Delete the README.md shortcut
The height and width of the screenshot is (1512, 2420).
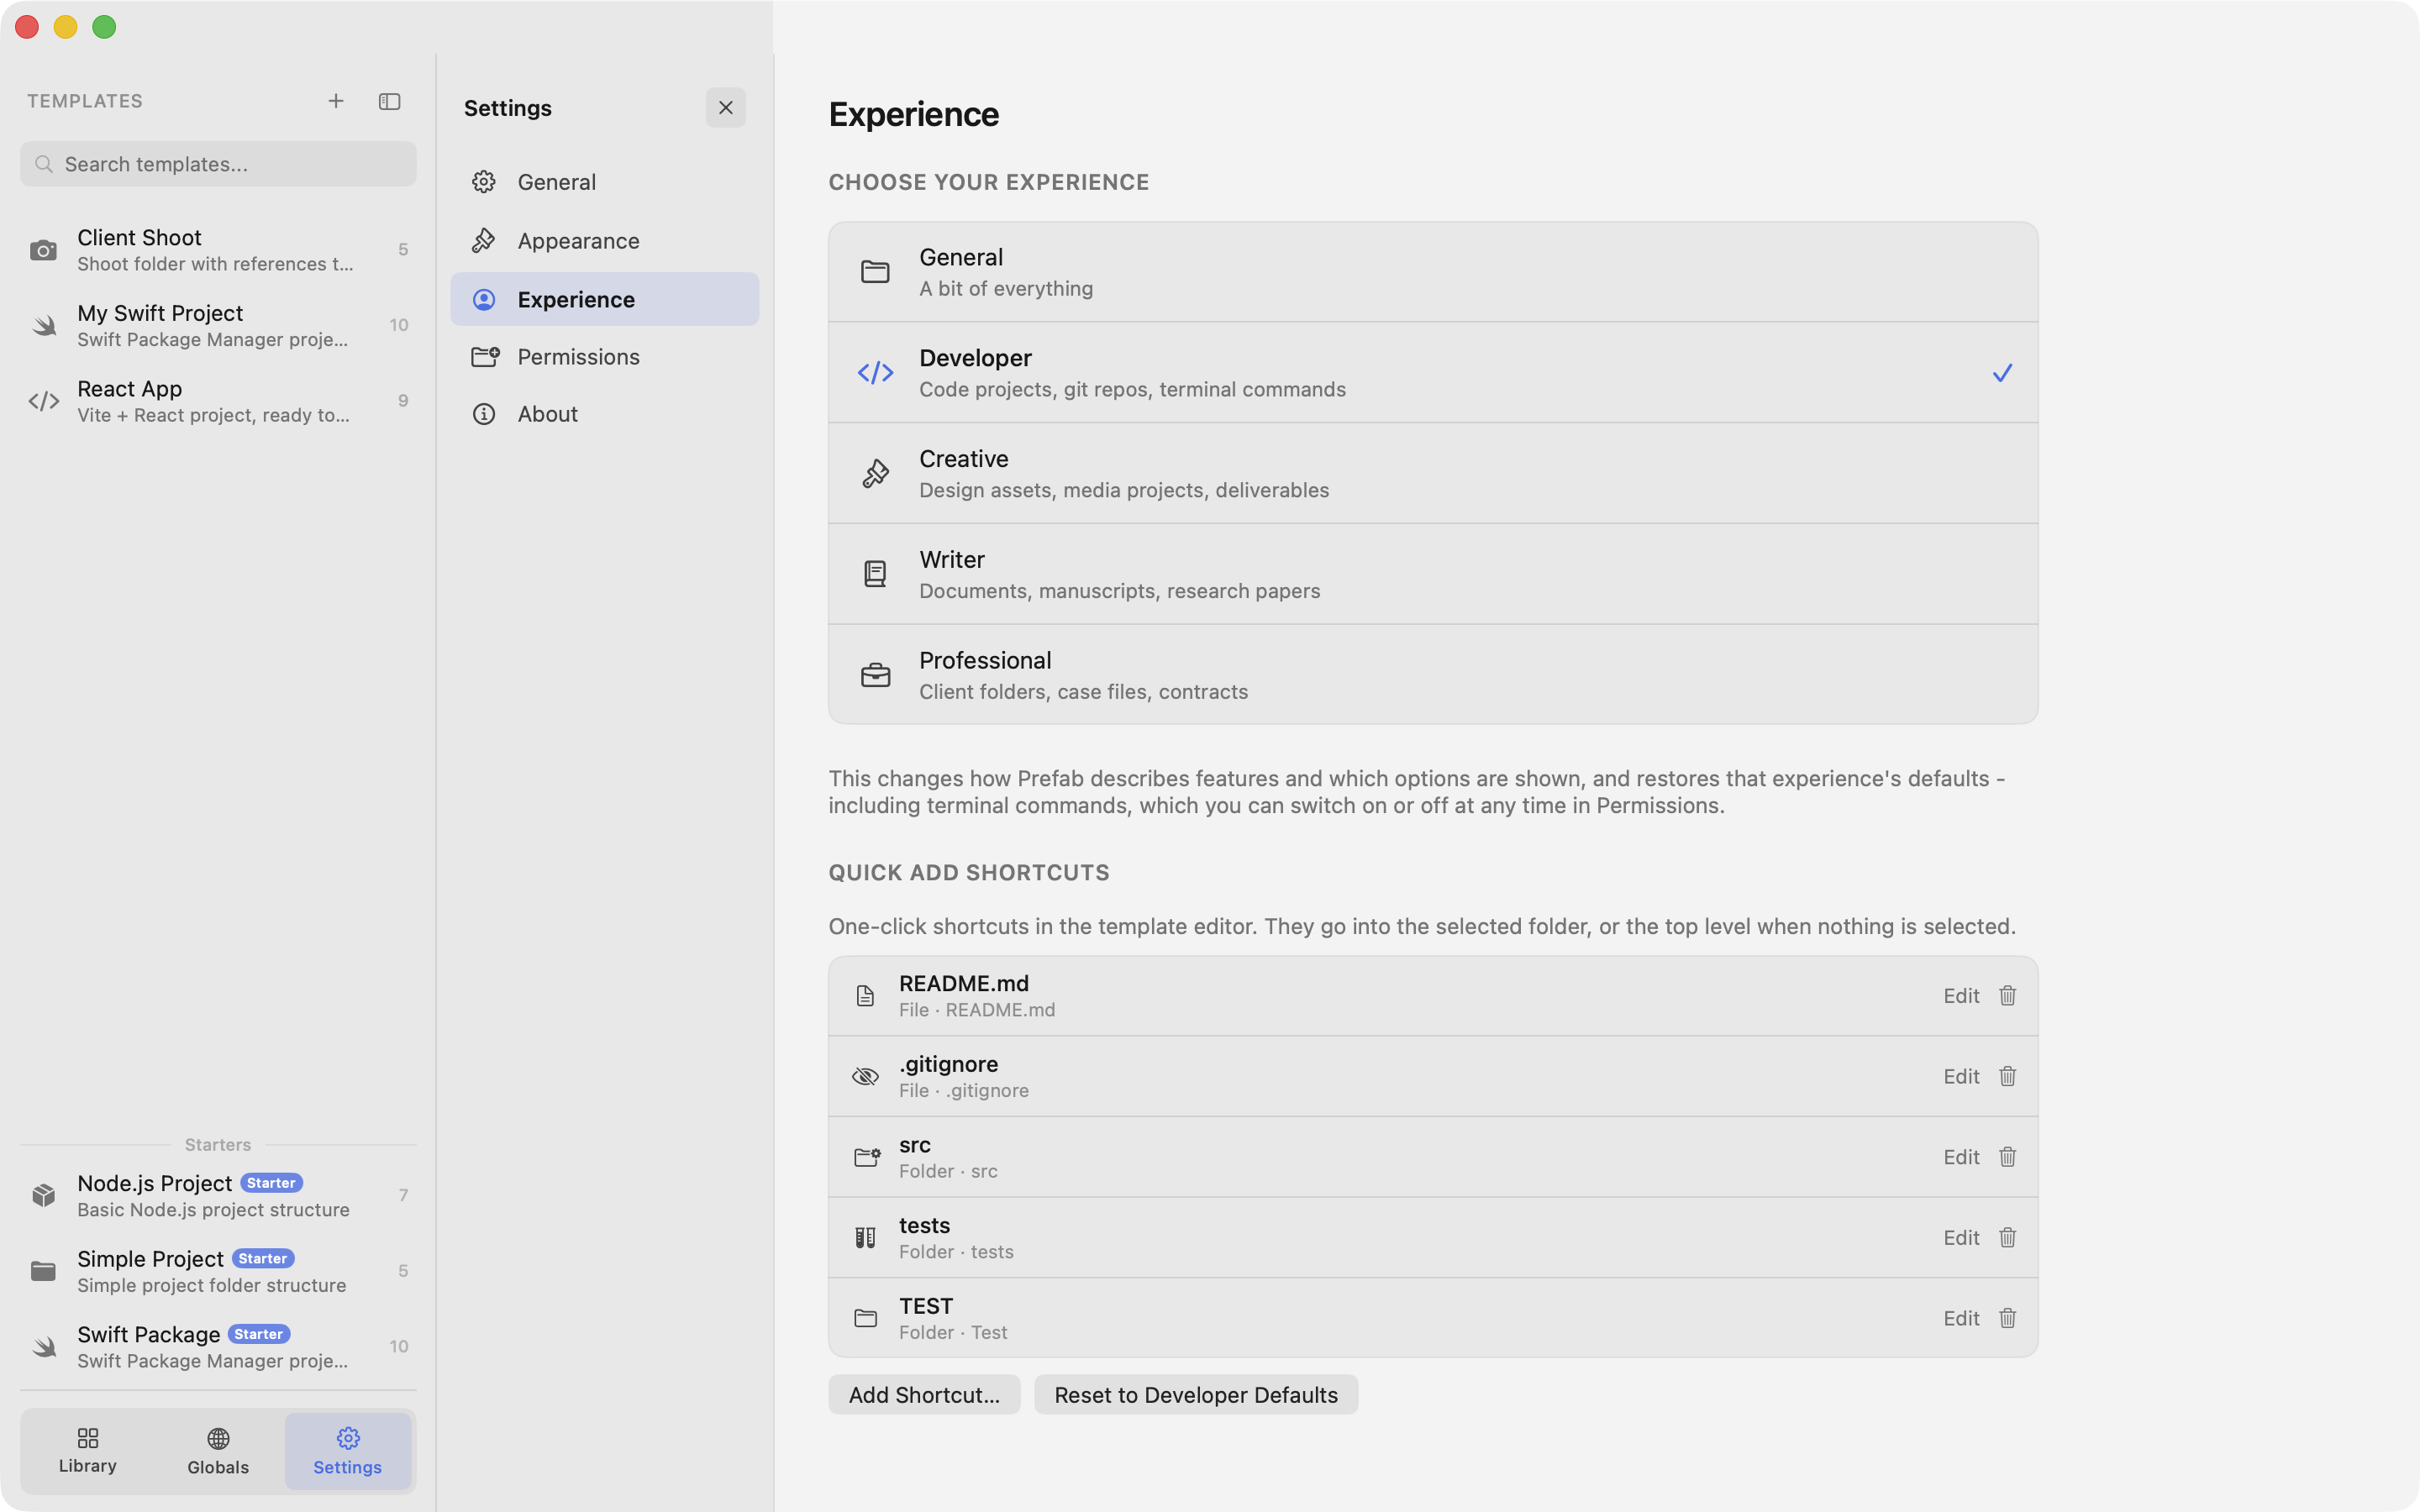tap(2007, 996)
